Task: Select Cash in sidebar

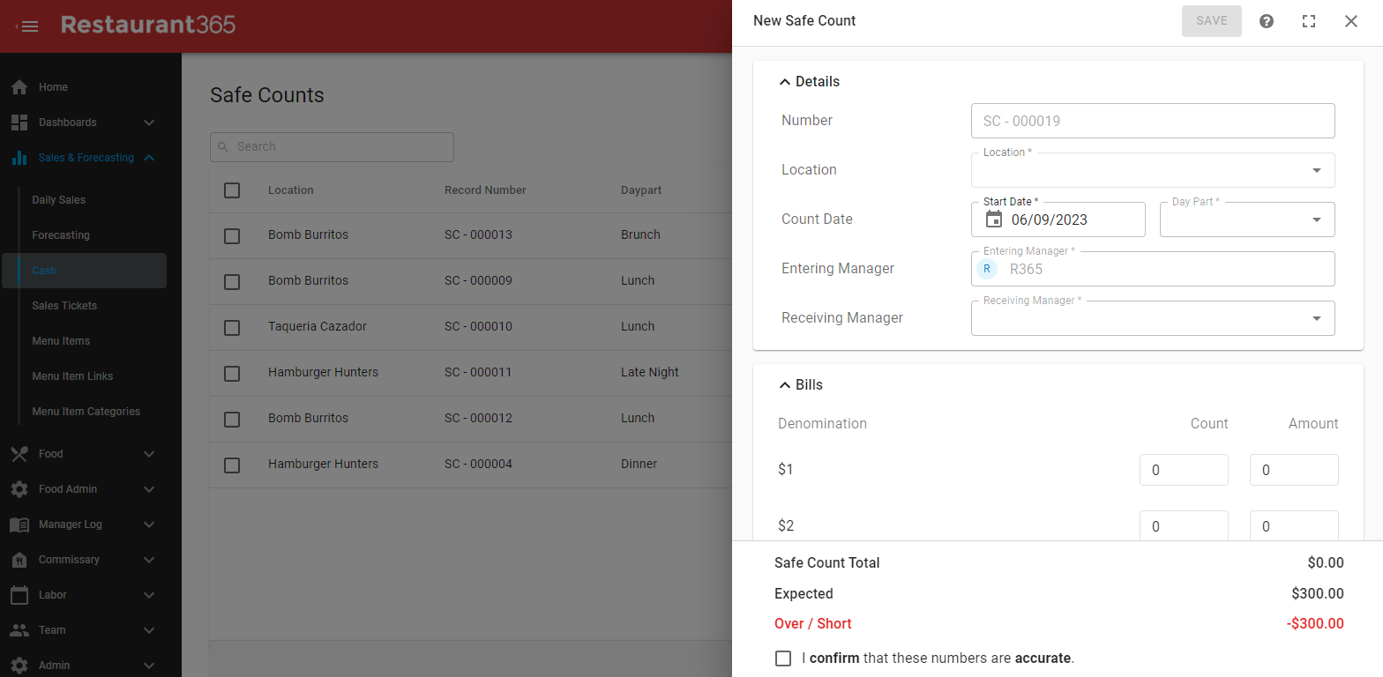Action: pyautogui.click(x=84, y=271)
